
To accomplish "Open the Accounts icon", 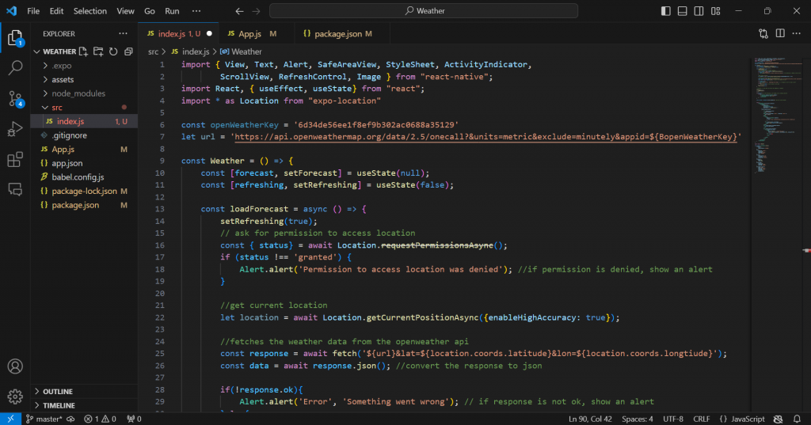I will (15, 366).
